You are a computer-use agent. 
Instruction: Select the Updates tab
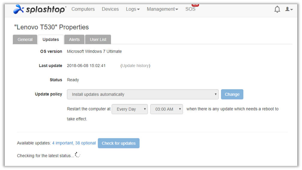click(x=51, y=39)
